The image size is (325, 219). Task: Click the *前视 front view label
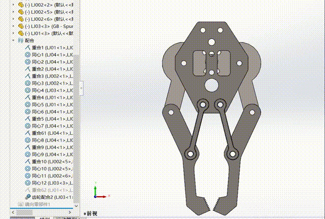(x=90, y=213)
